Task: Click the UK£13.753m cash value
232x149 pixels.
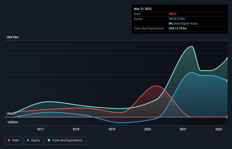Action: [x=177, y=28]
